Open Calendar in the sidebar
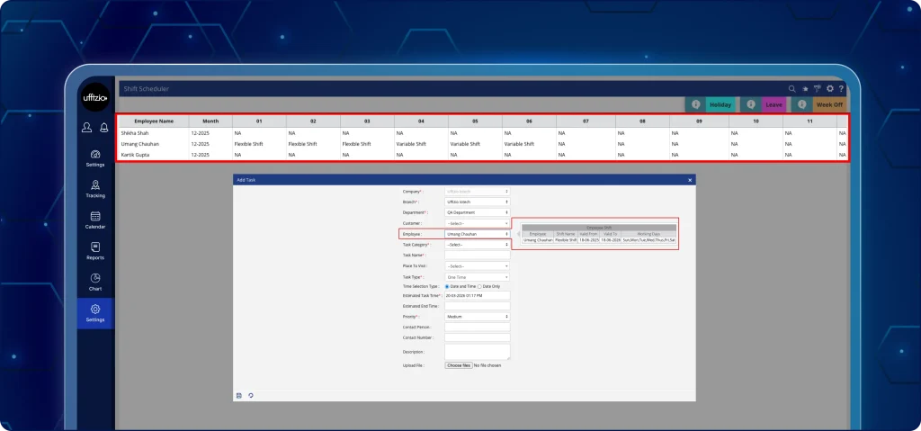 coord(95,220)
